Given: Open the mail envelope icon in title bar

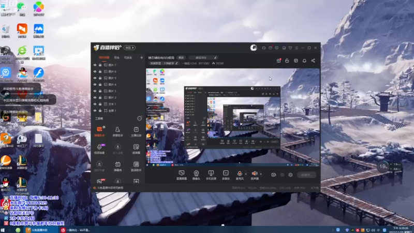Looking at the screenshot, I should point(270,48).
